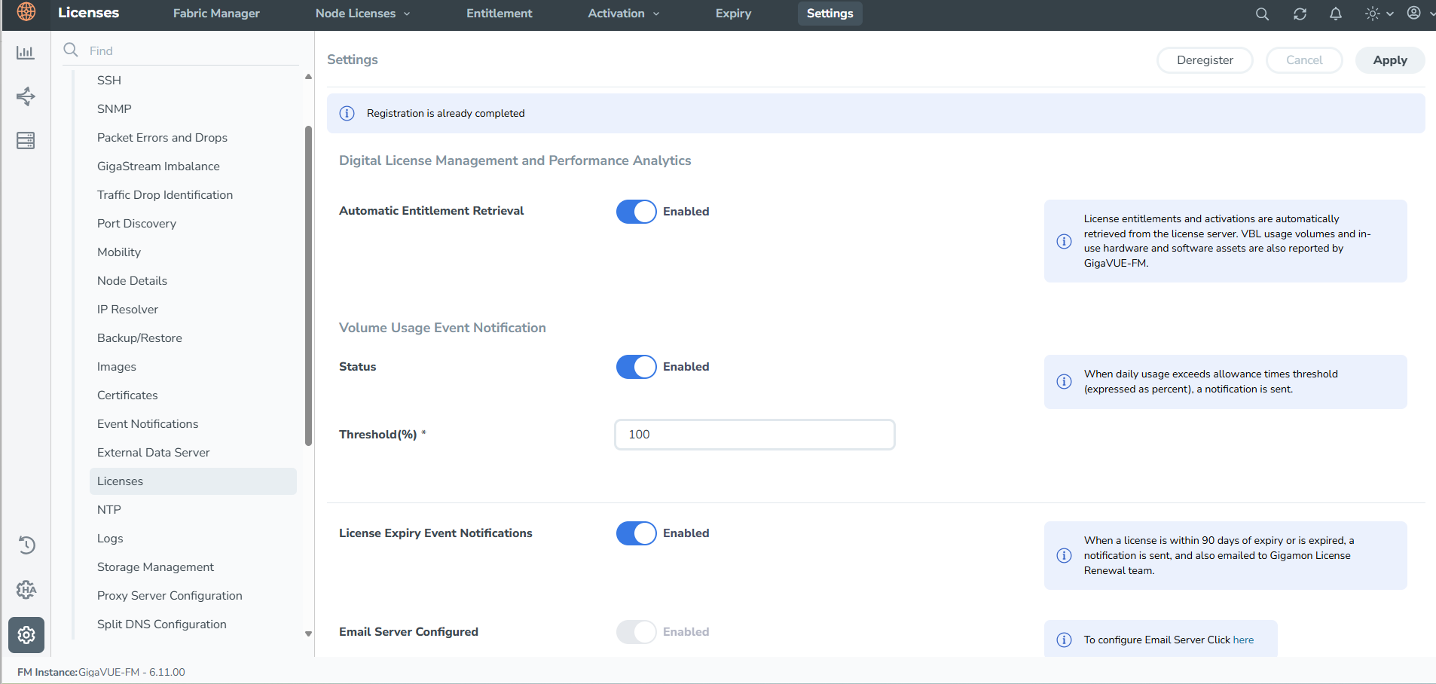Open the Expiry tab
Screen dimensions: 1436x684
pos(733,14)
